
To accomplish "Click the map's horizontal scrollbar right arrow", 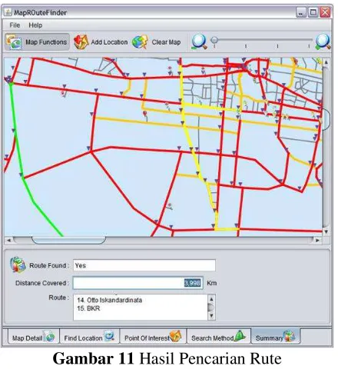I will click(317, 241).
